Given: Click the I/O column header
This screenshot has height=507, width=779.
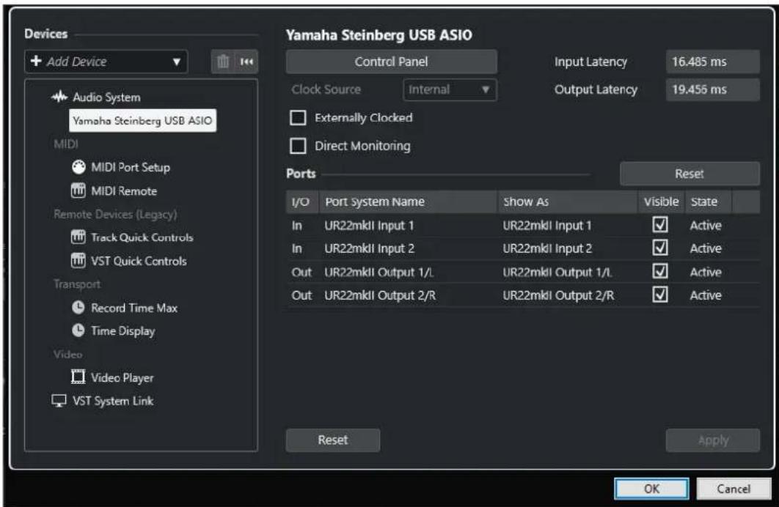Looking at the screenshot, I should (302, 201).
